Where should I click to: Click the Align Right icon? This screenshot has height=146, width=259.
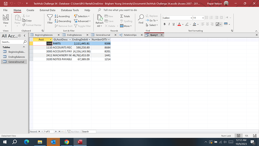point(212,24)
